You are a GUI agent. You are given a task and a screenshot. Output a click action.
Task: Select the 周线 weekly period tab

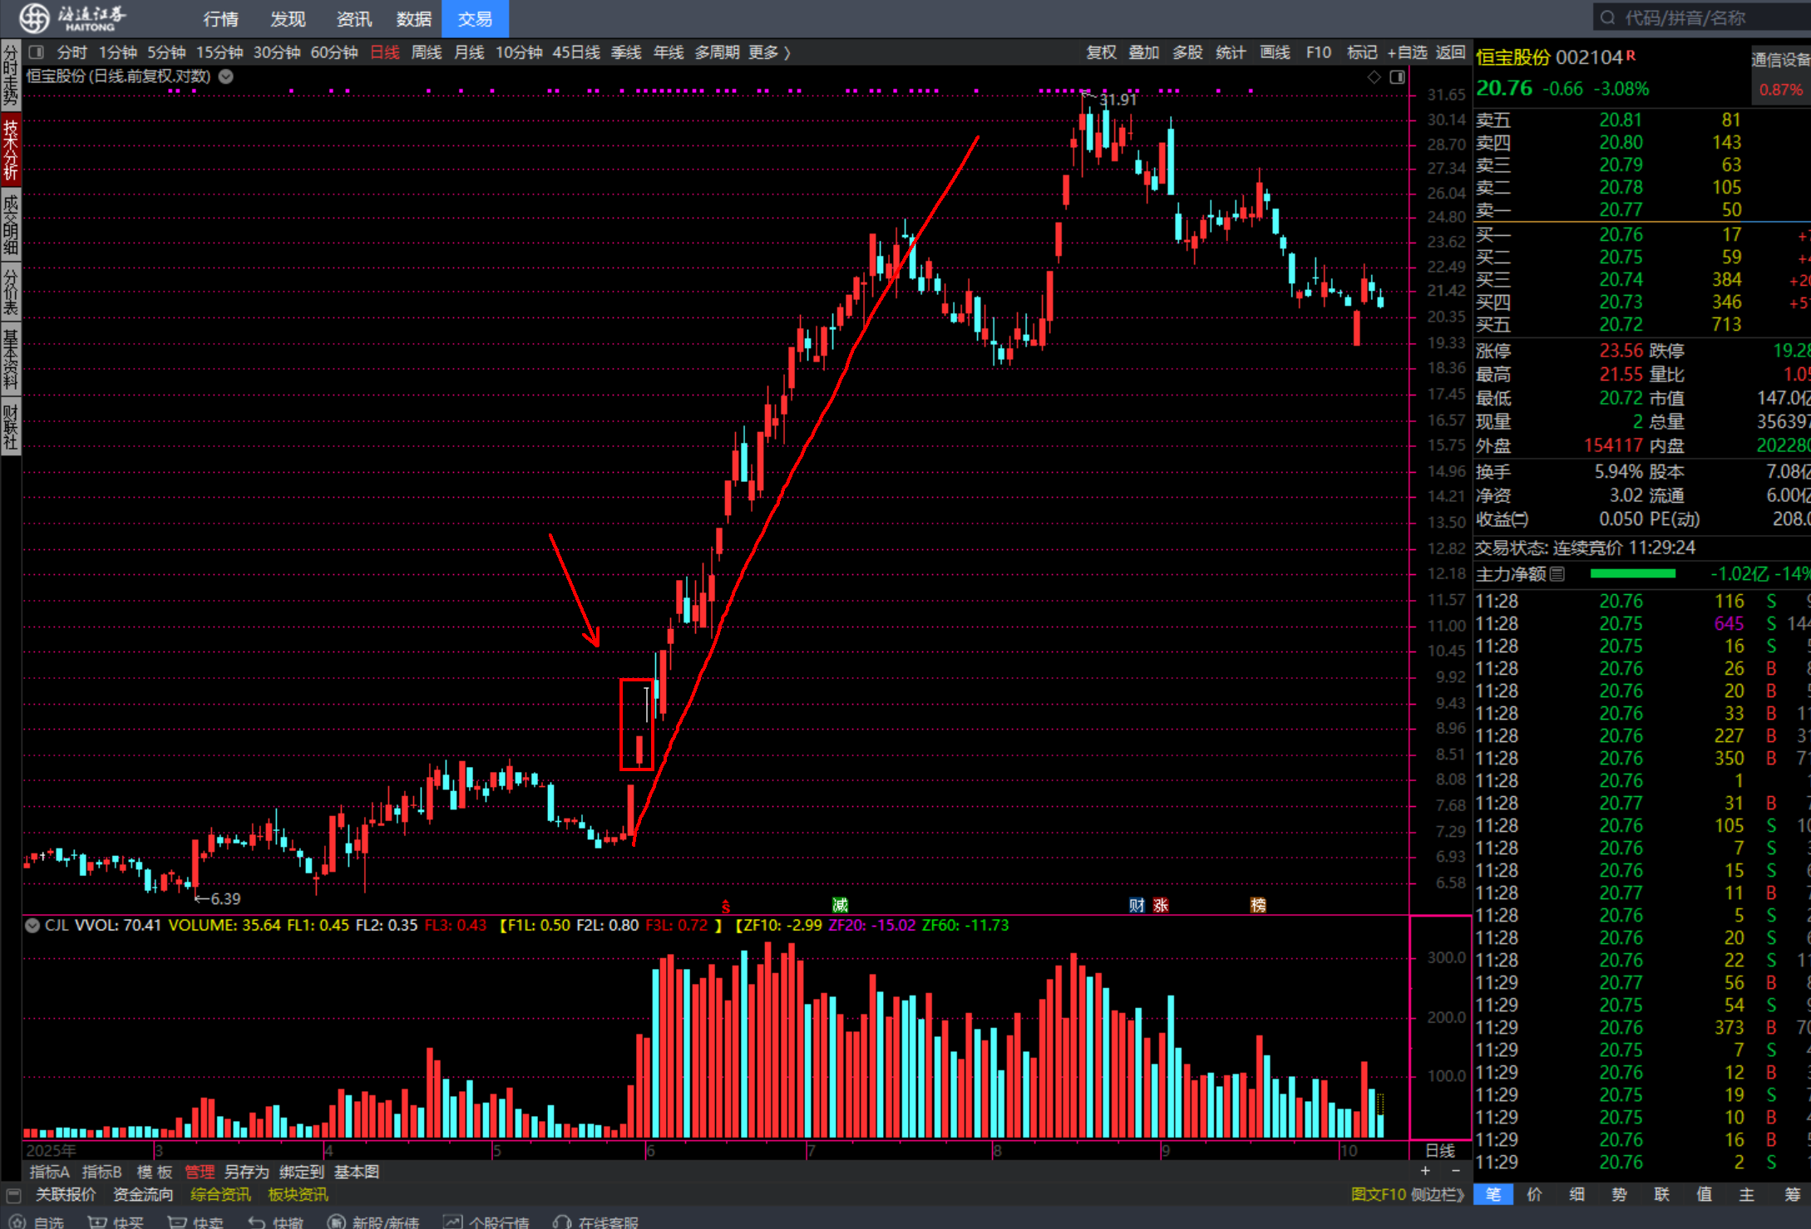427,52
